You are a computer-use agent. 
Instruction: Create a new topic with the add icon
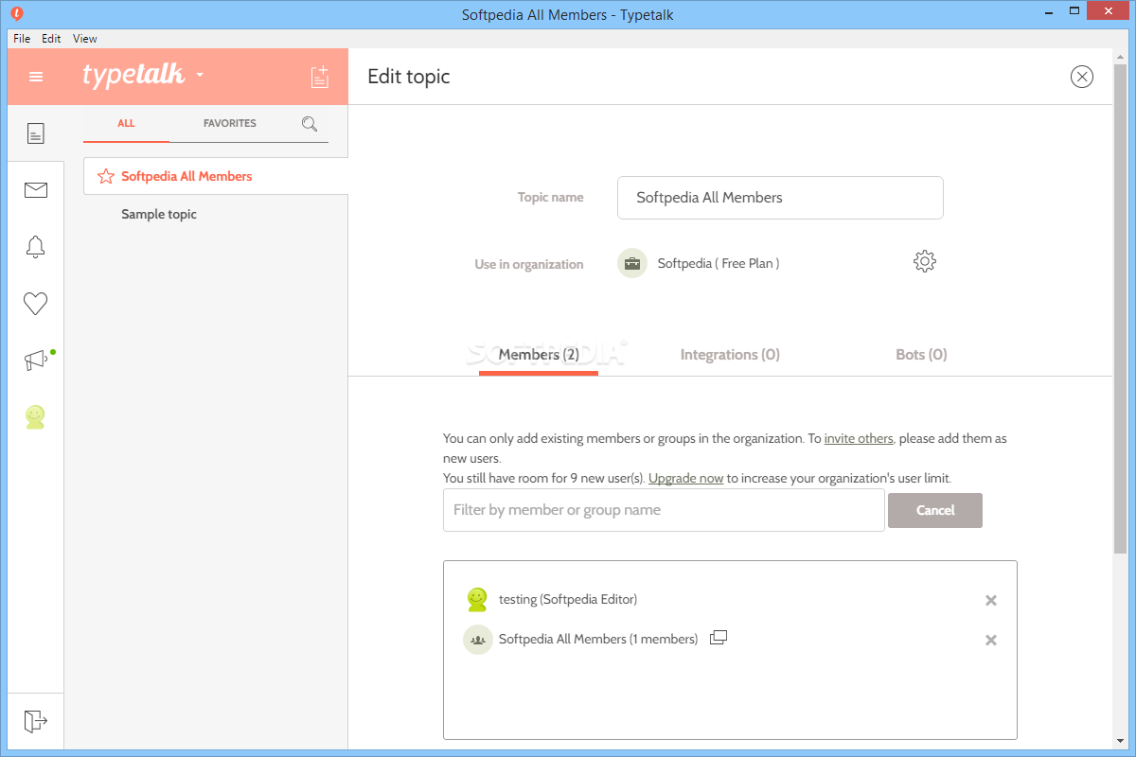[x=320, y=77]
